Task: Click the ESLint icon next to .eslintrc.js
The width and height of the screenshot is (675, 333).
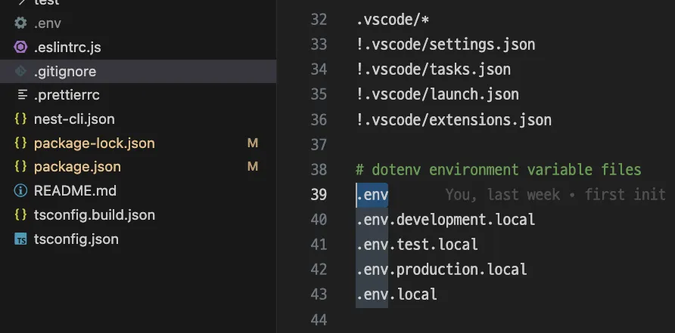Action: [x=20, y=48]
